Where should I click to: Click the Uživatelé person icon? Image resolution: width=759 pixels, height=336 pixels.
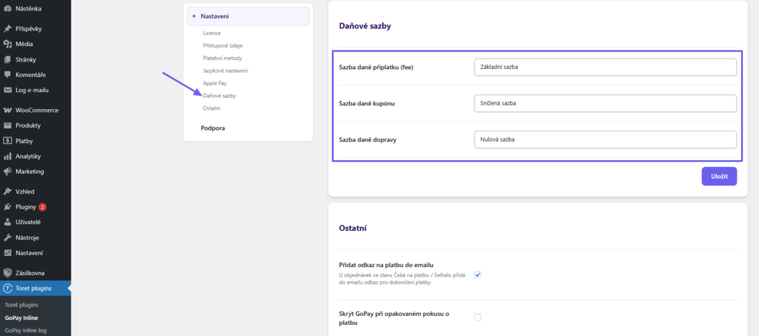pos(7,223)
